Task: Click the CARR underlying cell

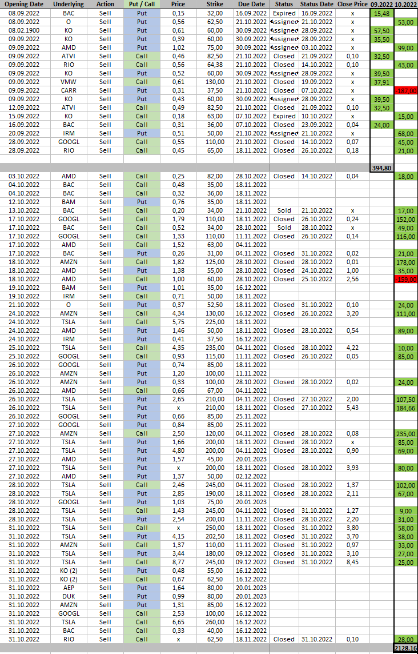Action: click(68, 90)
